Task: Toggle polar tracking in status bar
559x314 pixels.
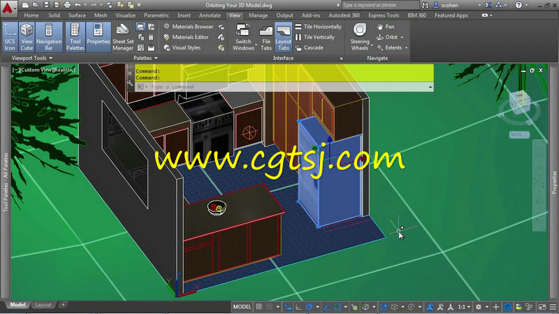Action: coord(309,306)
